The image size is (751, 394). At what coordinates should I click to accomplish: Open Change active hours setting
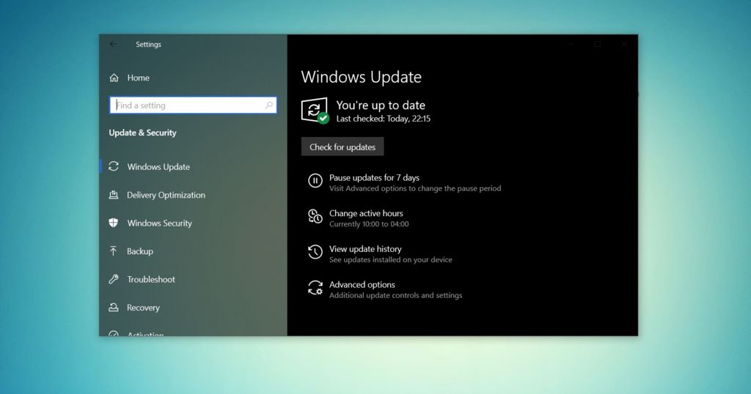(366, 214)
